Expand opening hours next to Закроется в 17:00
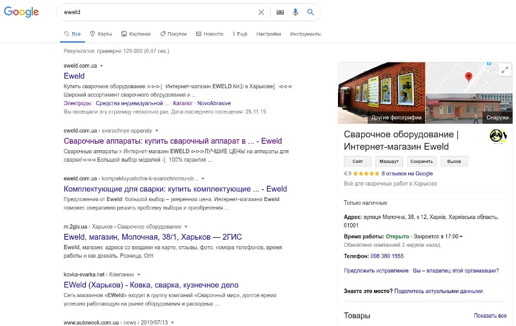The image size is (516, 326). click(x=461, y=236)
